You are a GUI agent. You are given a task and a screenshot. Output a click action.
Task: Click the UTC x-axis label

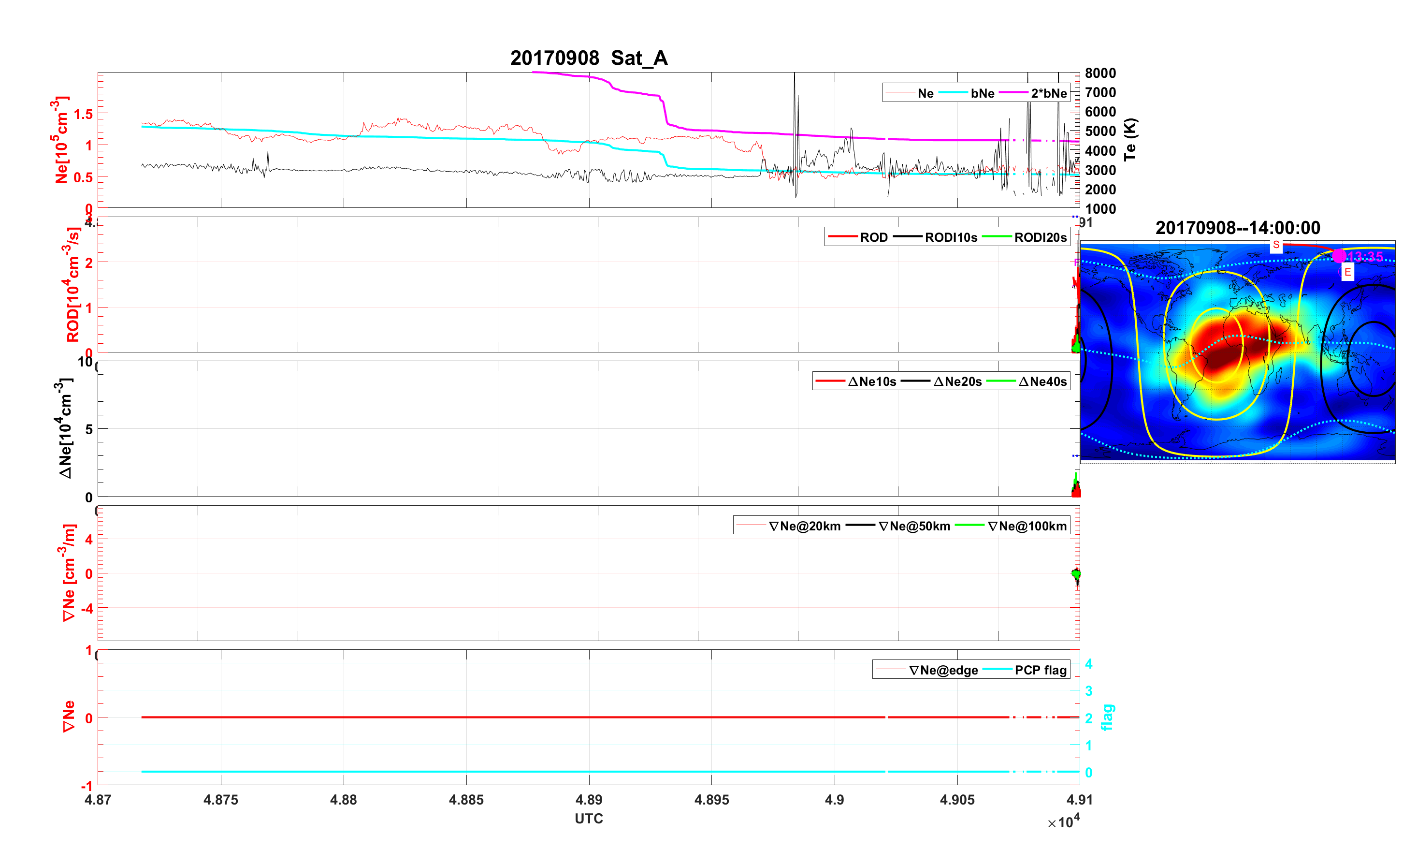tap(588, 818)
